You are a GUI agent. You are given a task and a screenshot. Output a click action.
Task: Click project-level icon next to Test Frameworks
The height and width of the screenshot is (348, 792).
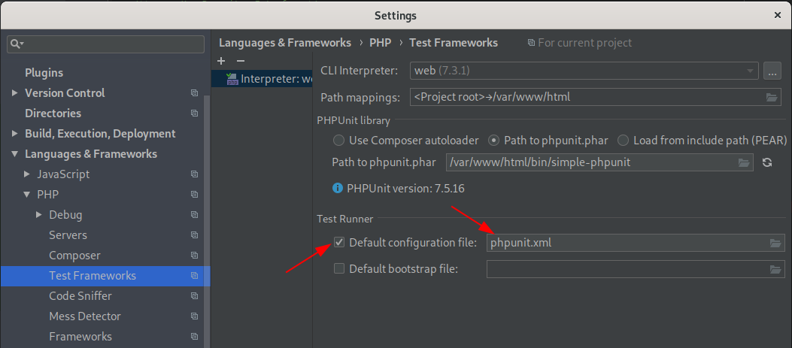[194, 276]
